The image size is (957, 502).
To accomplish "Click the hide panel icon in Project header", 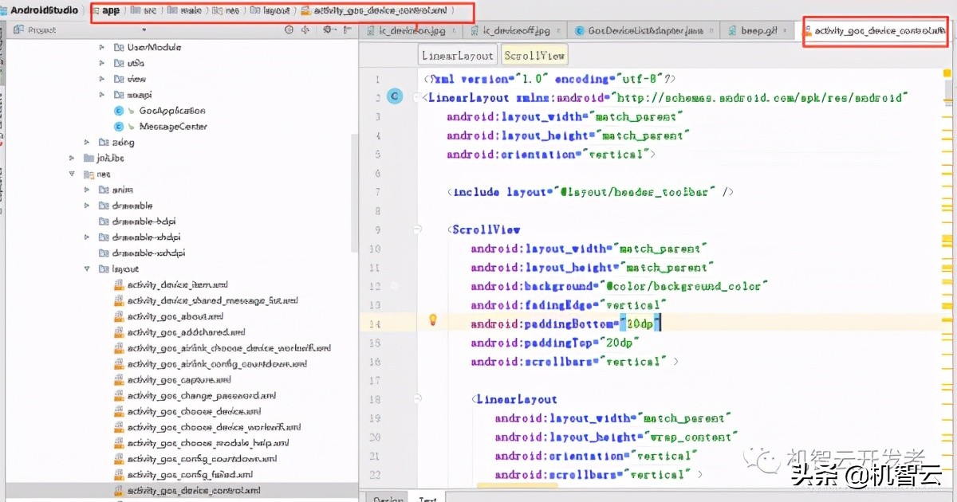I will point(345,30).
